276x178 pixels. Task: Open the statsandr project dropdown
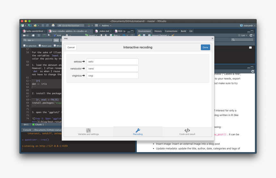coord(247,26)
